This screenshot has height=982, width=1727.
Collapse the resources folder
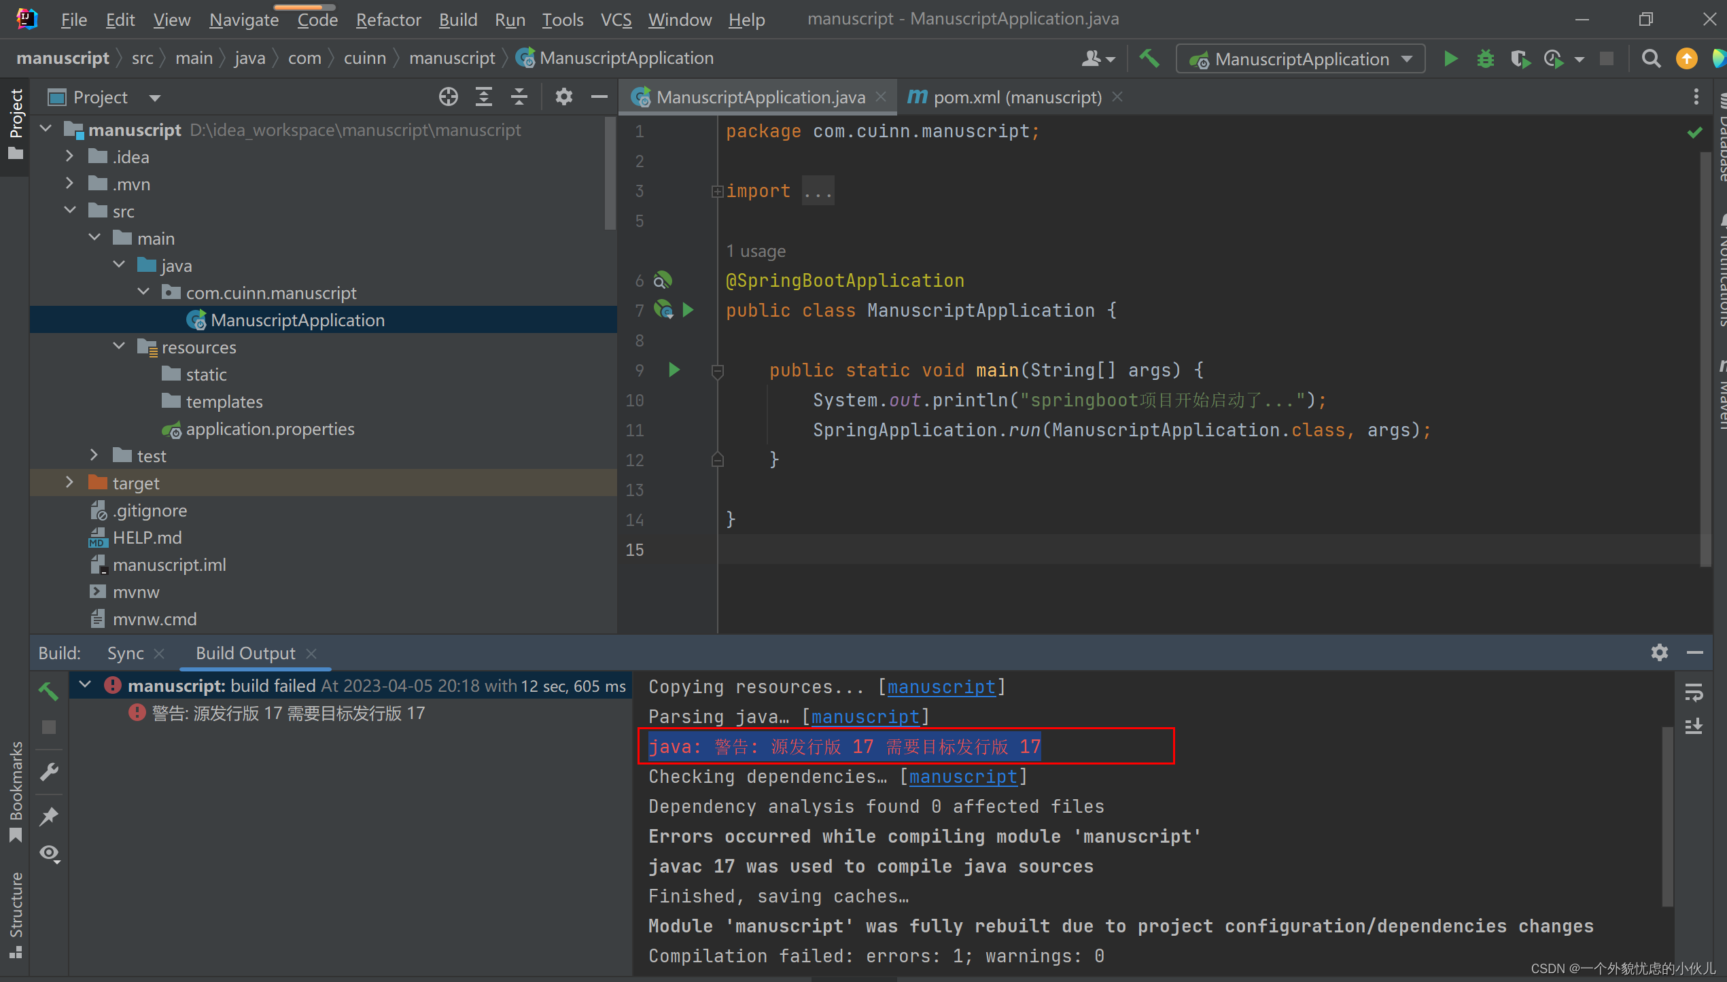119,347
